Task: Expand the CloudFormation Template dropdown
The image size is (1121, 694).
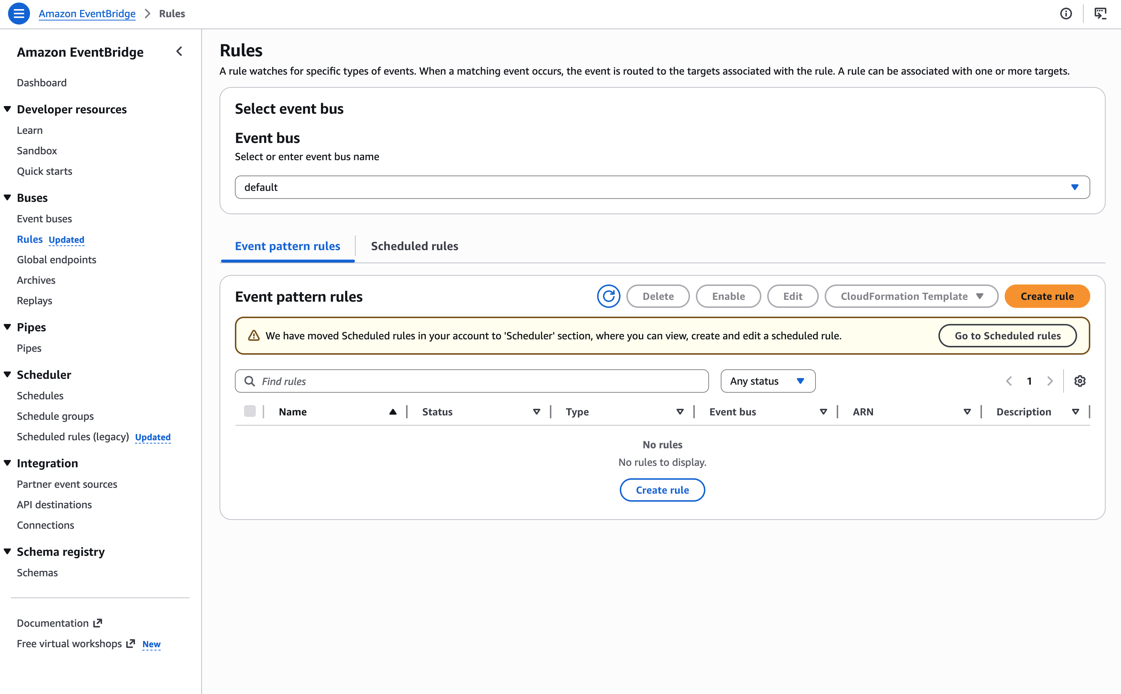Action: pyautogui.click(x=911, y=296)
